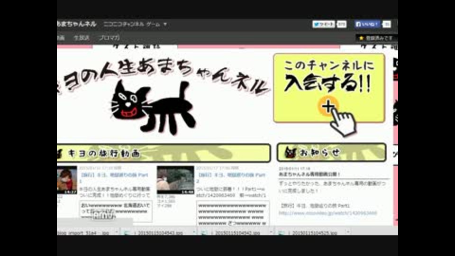455x256 pixels.
Task: Open the 14:27 video thumbnail
Action: [x=67, y=180]
